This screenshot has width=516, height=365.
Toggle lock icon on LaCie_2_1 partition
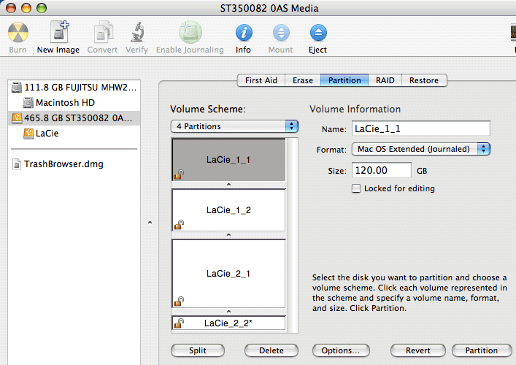coord(179,301)
